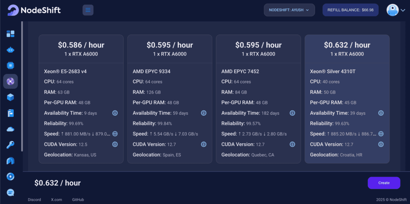Expand speed ellipsis icon on Xeon E5-2683 v4 card
Image resolution: width=410 pixels, height=204 pixels.
tap(115, 134)
